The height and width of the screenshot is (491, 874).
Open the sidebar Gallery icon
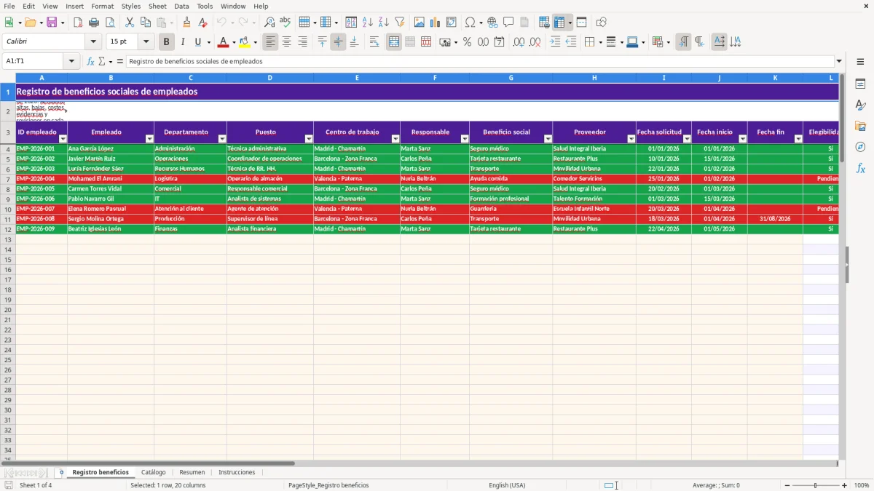pyautogui.click(x=860, y=127)
